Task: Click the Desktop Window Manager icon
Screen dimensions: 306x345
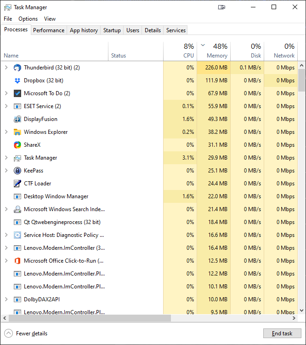Action: [x=17, y=196]
